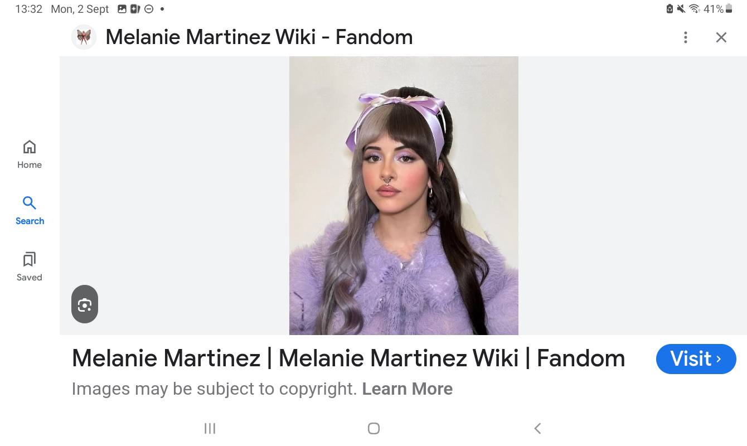This screenshot has width=747, height=446.
Task: Tap the muted sound status icon
Action: point(681,9)
